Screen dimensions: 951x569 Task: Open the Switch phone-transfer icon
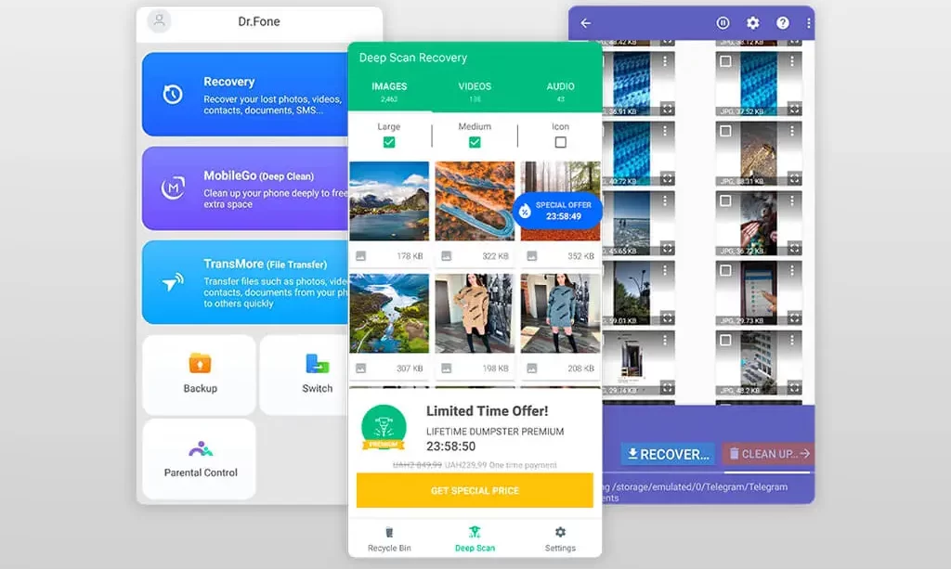[318, 363]
